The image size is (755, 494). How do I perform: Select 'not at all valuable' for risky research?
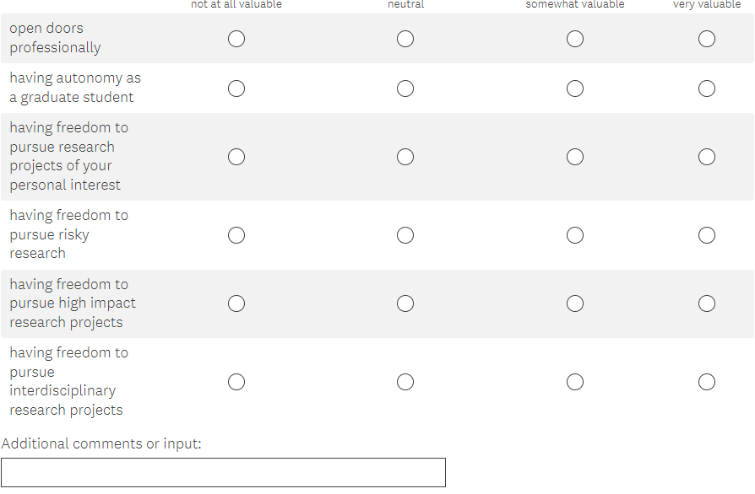[236, 235]
